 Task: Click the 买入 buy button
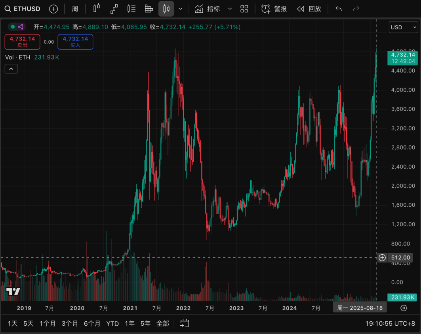[75, 42]
